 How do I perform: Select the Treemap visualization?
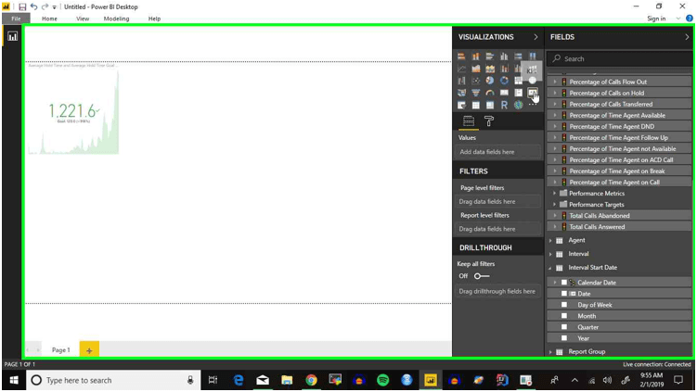(x=518, y=81)
